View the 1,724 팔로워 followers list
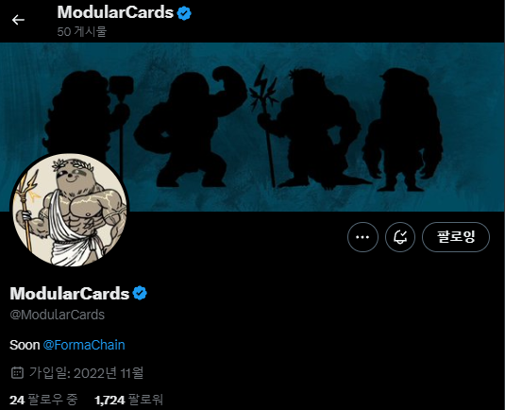Screen dimensions: 505x410 click(128, 400)
